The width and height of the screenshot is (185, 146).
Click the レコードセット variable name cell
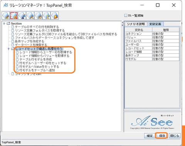139,48
